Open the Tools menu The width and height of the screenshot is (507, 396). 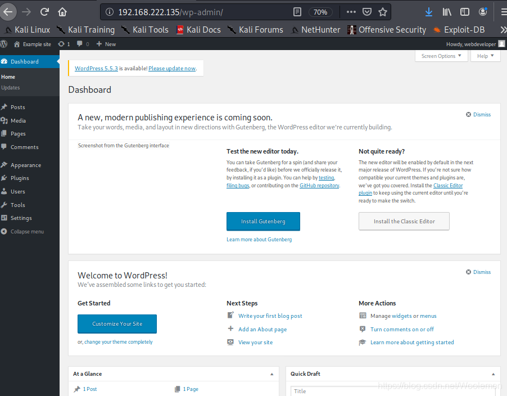point(17,205)
